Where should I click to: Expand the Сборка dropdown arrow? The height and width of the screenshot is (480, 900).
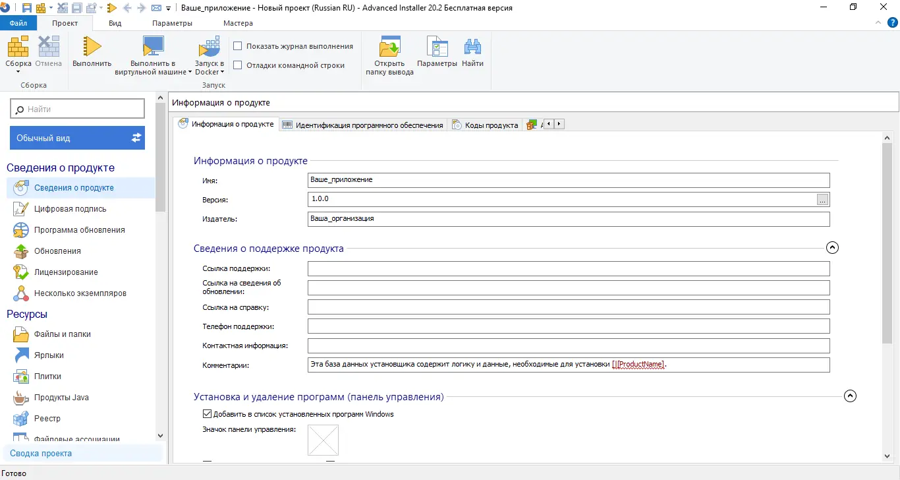[18, 73]
